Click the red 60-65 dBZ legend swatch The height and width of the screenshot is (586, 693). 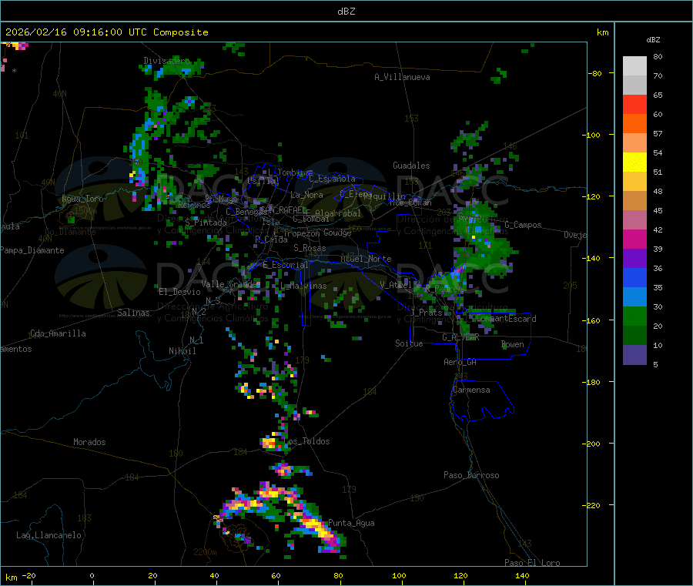tap(634, 104)
